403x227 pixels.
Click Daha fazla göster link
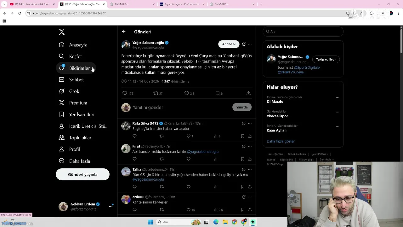click(x=281, y=141)
